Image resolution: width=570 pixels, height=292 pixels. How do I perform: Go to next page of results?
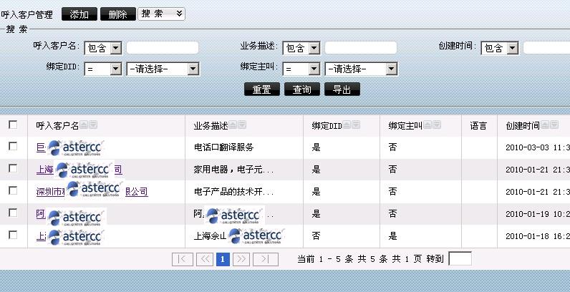point(241,259)
